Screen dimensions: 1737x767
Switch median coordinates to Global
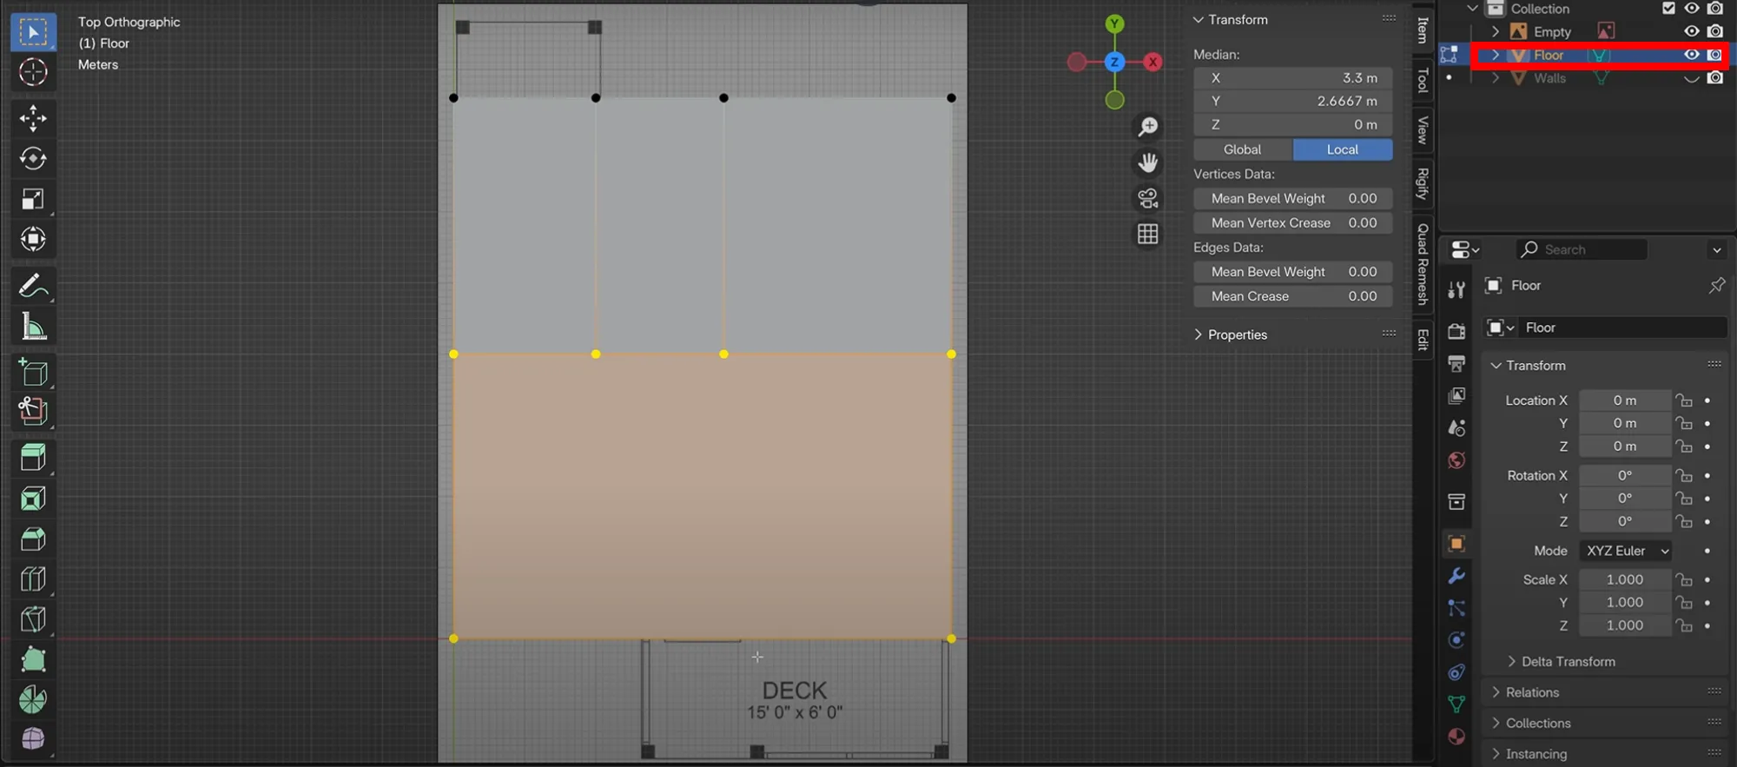pyautogui.click(x=1242, y=149)
